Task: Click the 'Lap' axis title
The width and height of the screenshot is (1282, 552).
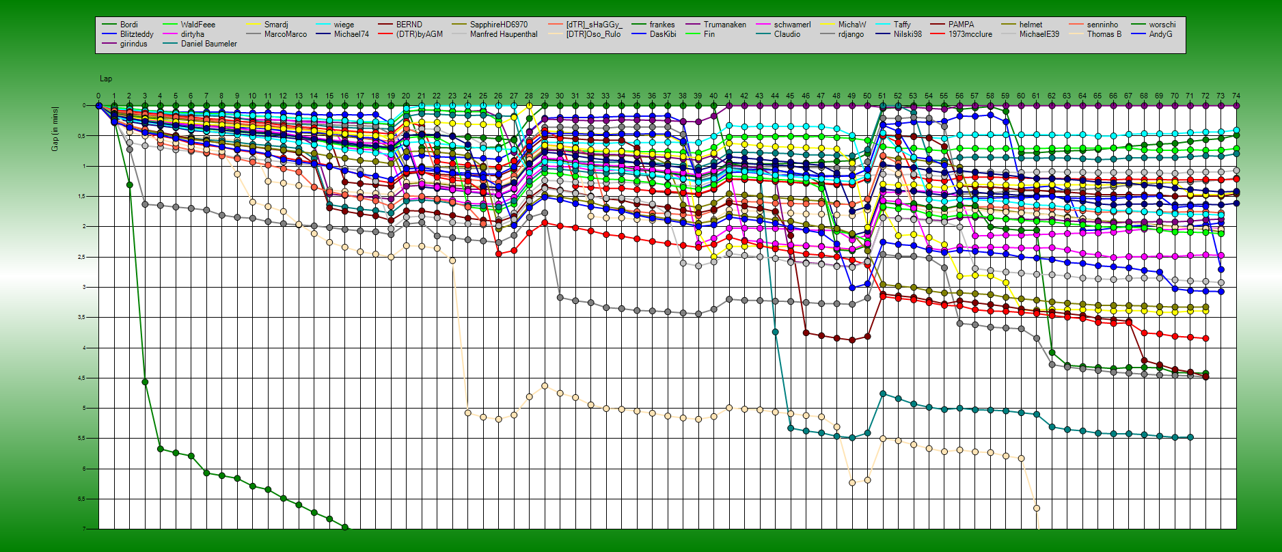Action: pyautogui.click(x=106, y=79)
